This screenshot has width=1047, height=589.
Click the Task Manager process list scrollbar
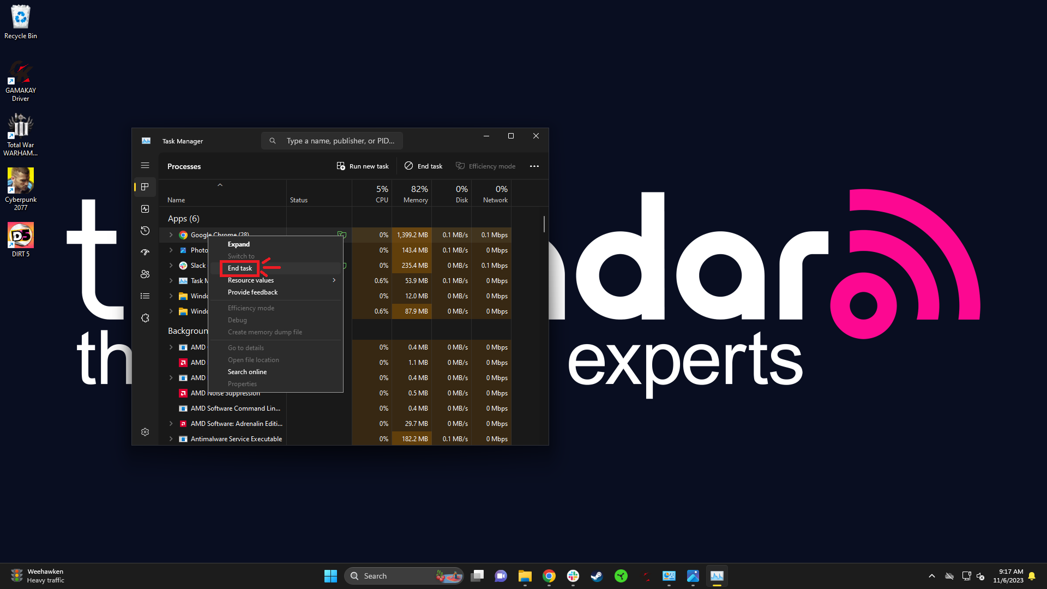coord(544,224)
